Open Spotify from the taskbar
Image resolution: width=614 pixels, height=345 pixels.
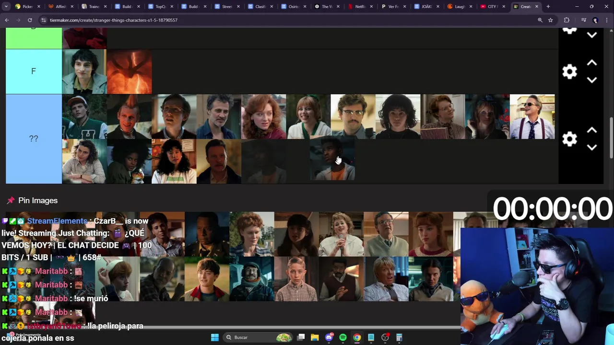click(342, 337)
